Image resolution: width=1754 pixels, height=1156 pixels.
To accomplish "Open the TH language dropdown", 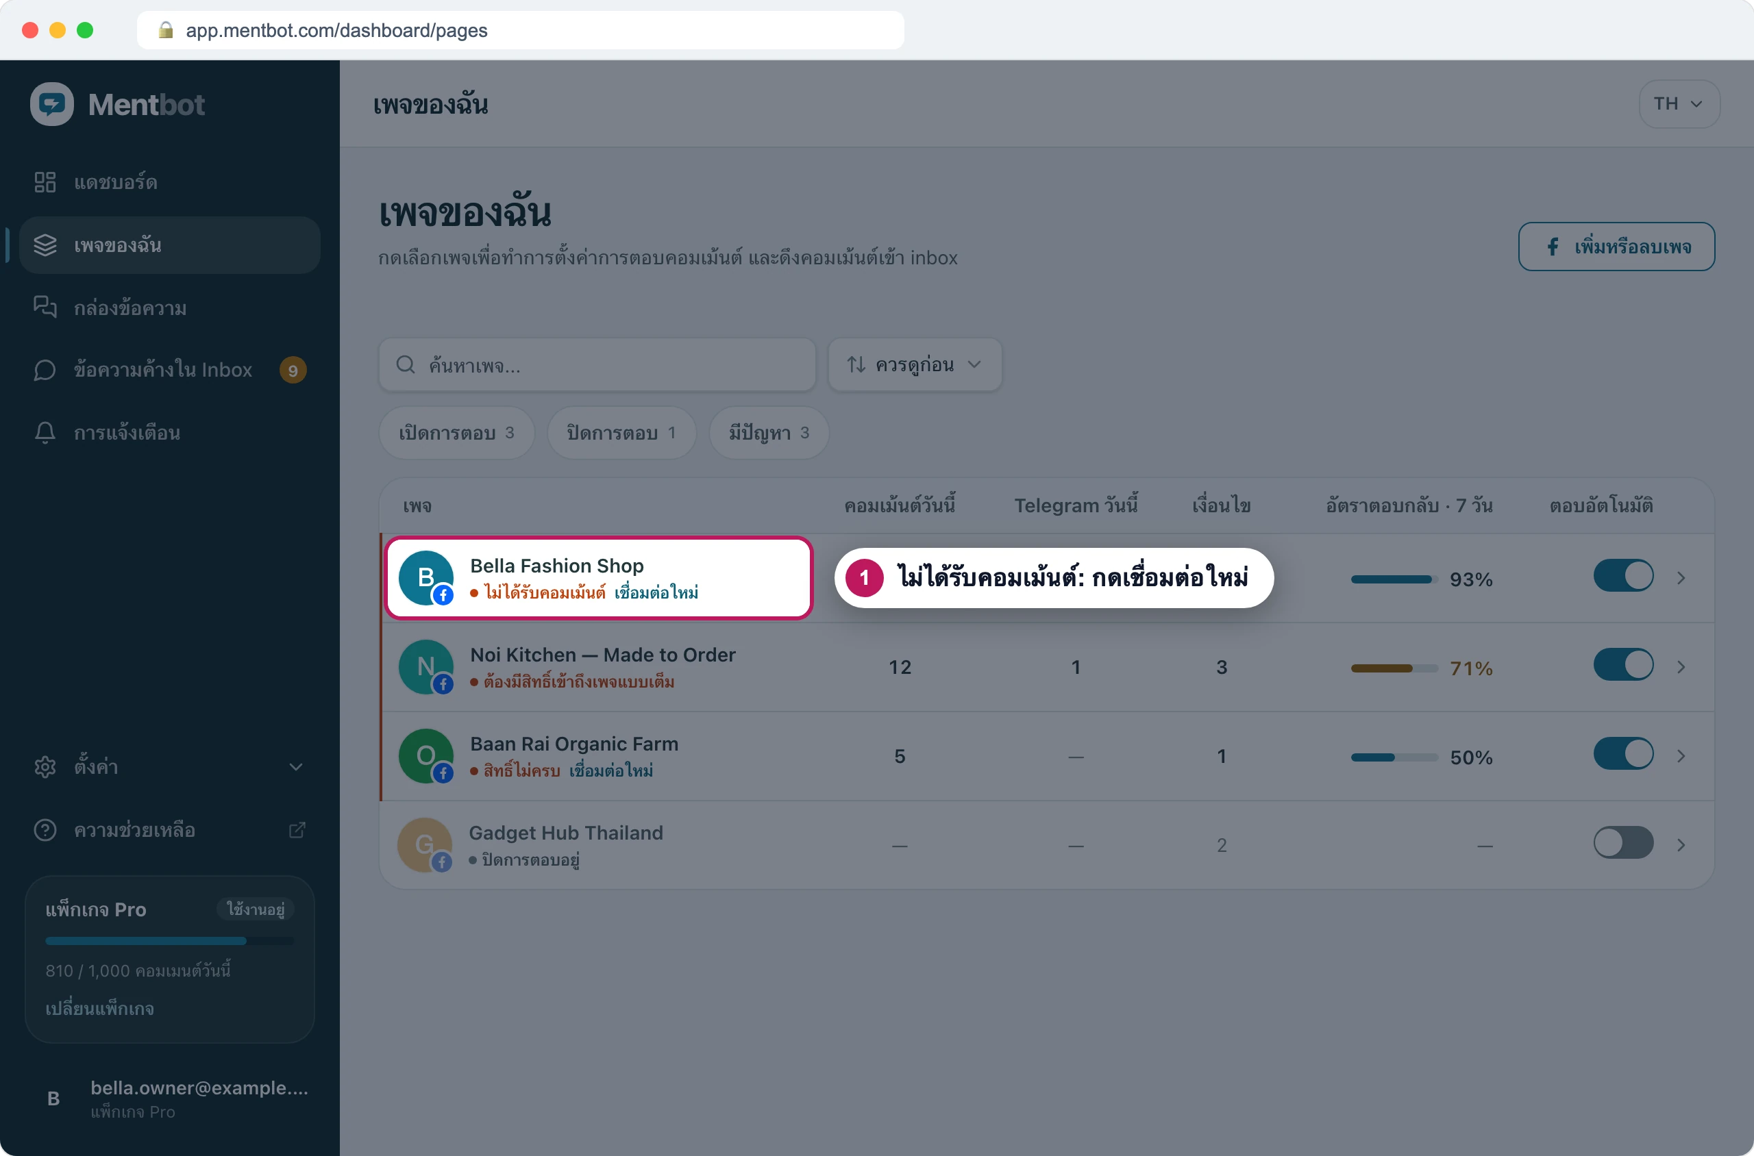I will 1679,104.
